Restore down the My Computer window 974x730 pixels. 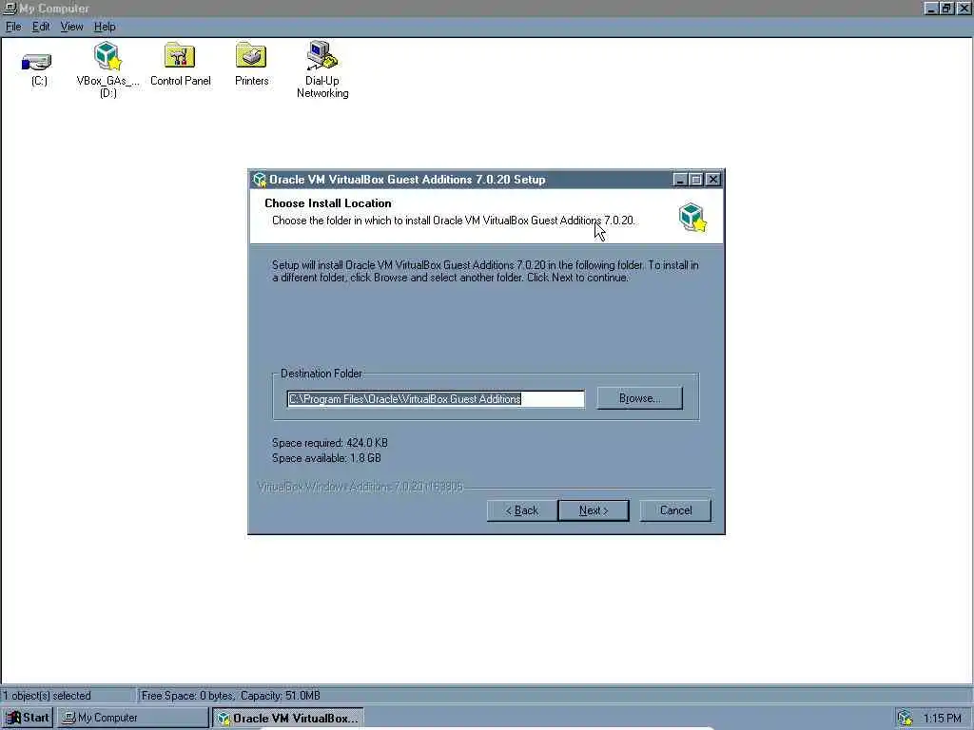click(x=945, y=8)
